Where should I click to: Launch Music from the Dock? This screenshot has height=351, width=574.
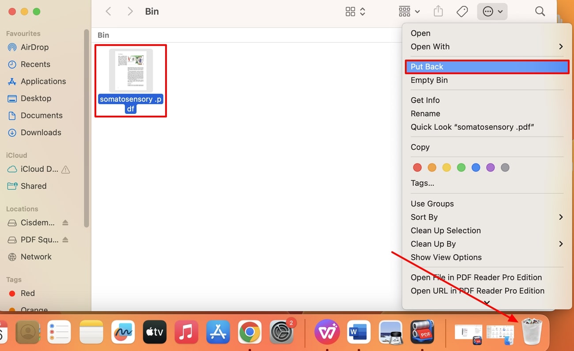(x=186, y=332)
